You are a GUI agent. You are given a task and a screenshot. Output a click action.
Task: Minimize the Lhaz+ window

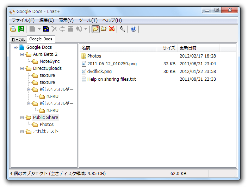click(x=207, y=10)
